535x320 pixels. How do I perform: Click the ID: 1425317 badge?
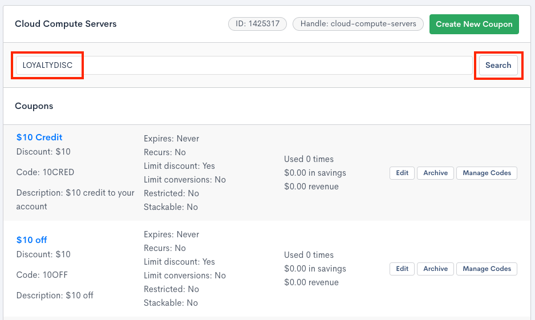tap(257, 24)
